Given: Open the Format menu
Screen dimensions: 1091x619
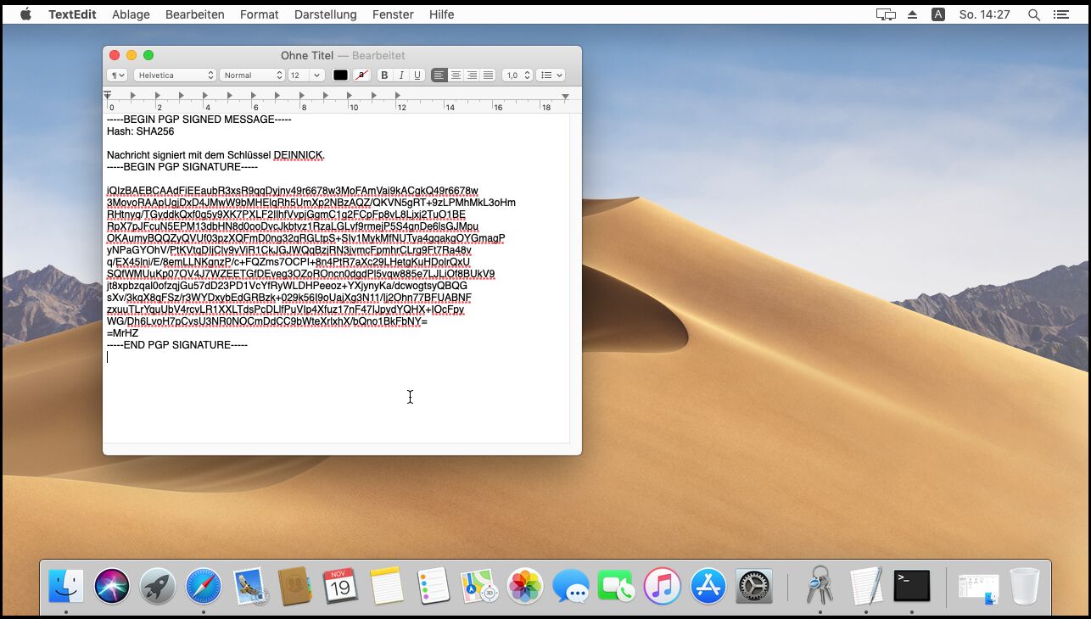Looking at the screenshot, I should (x=259, y=14).
